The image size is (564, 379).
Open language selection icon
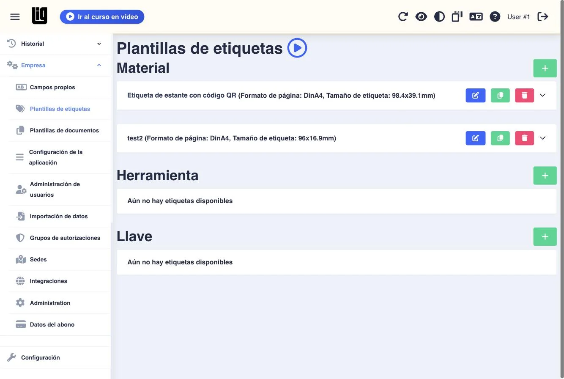[476, 16]
